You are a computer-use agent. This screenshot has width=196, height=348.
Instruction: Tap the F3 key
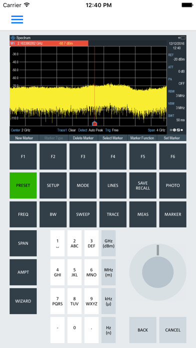tap(83, 156)
